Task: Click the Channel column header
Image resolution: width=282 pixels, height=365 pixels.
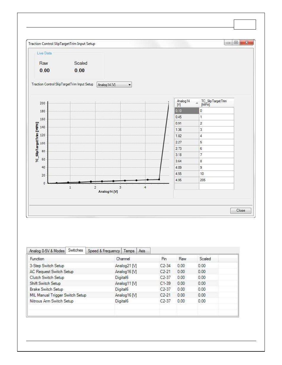Action: [137, 259]
